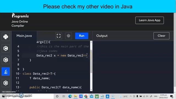Click the editor vertical scrollbar thumb
This screenshot has height=99, width=176.
(x=91, y=62)
